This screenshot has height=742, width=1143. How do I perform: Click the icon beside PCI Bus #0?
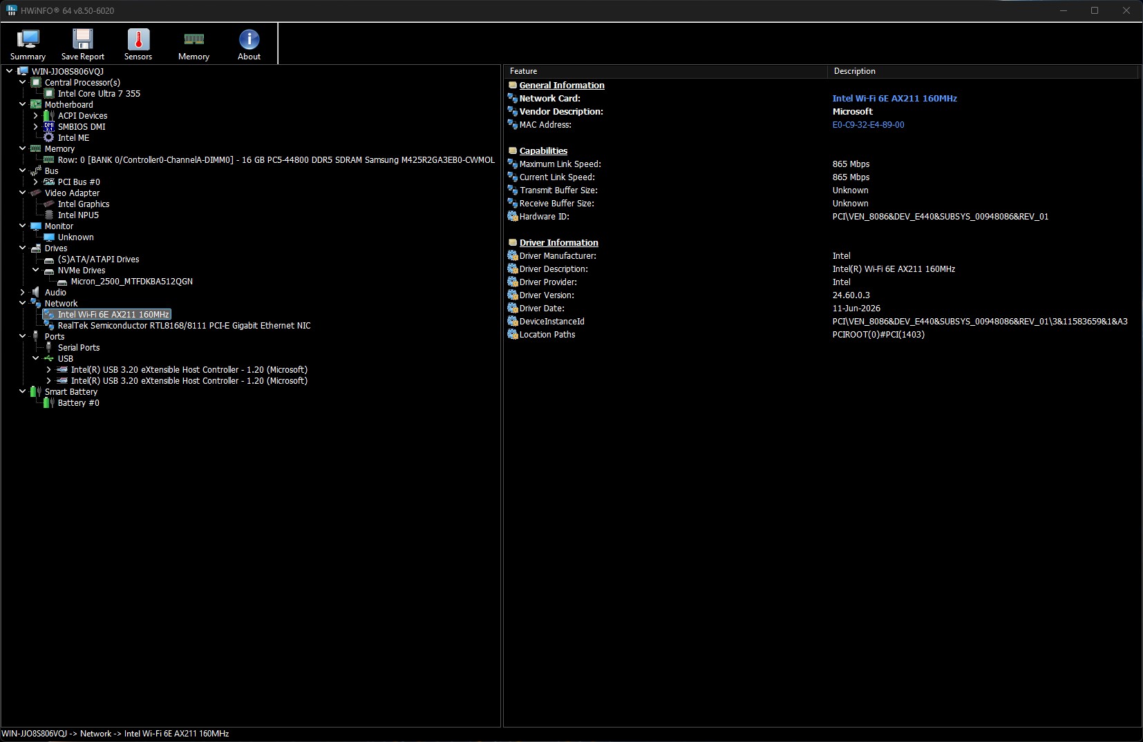49,182
